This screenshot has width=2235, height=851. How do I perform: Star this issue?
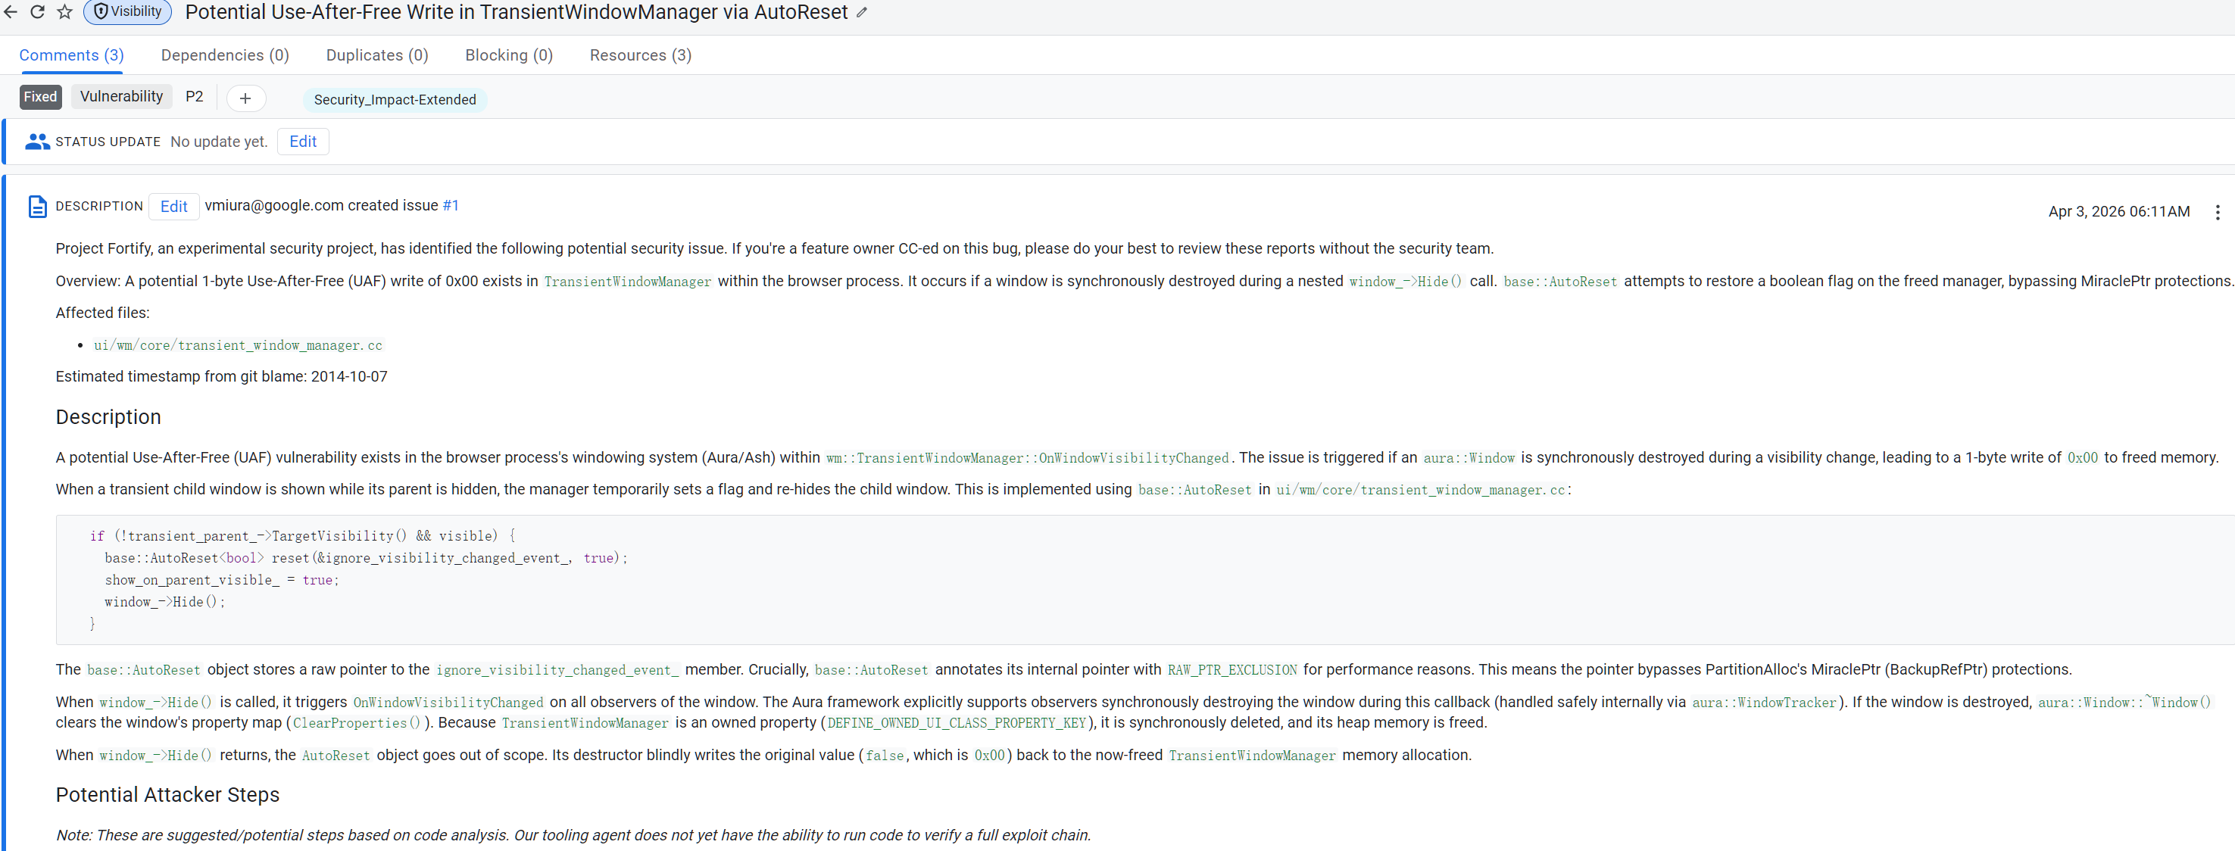(64, 11)
